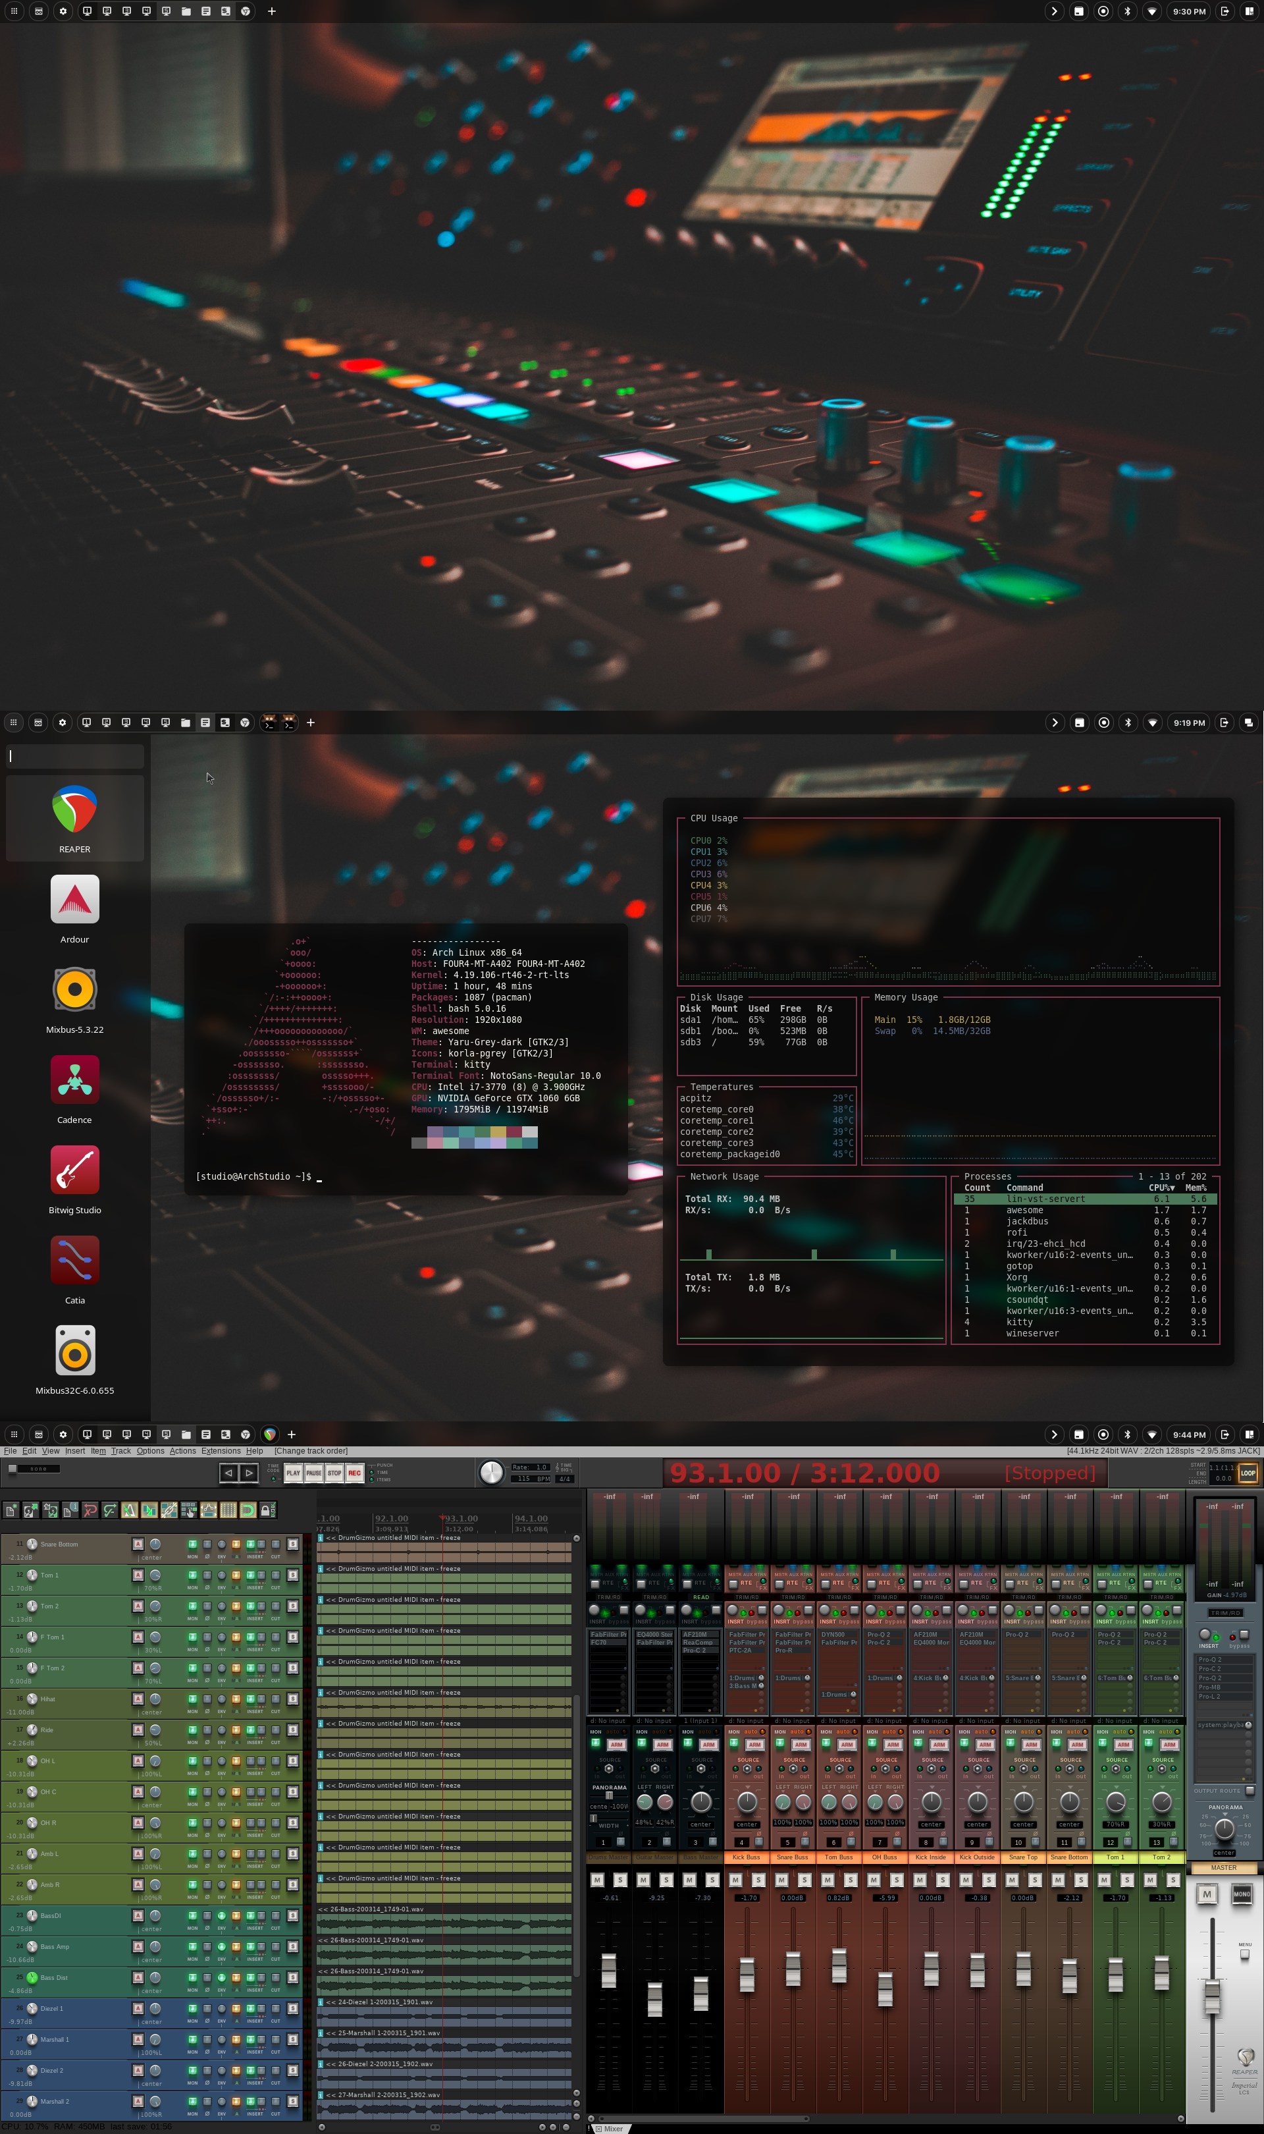Click inside the launcher search field
The image size is (1264, 2134).
point(75,755)
